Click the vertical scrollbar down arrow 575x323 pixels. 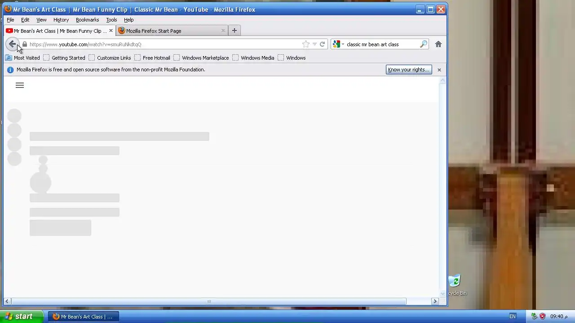click(x=443, y=293)
